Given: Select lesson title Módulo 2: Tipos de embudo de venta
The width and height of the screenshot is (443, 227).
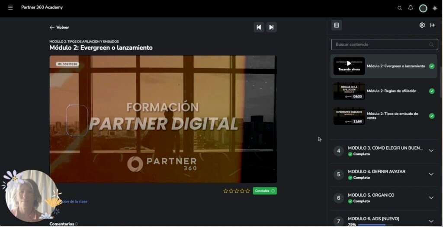Looking at the screenshot, I should [392, 116].
